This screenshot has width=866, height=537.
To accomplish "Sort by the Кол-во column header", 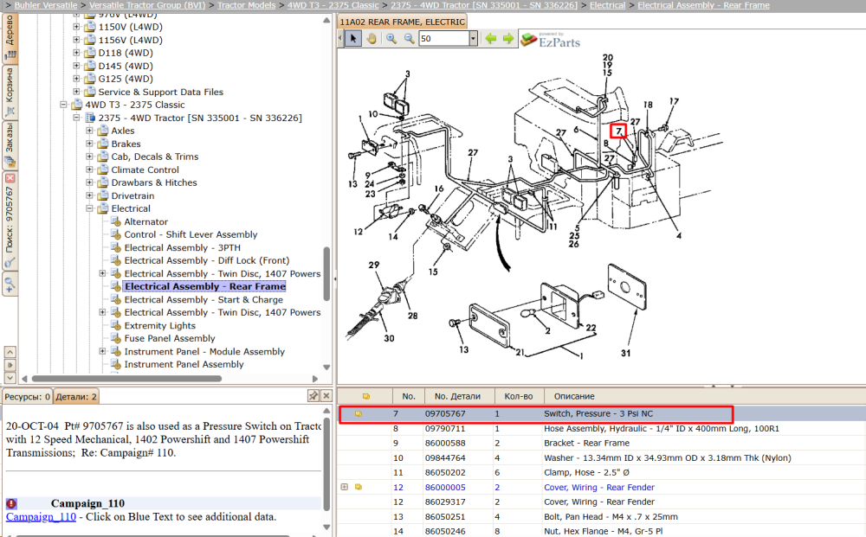I will tap(519, 396).
